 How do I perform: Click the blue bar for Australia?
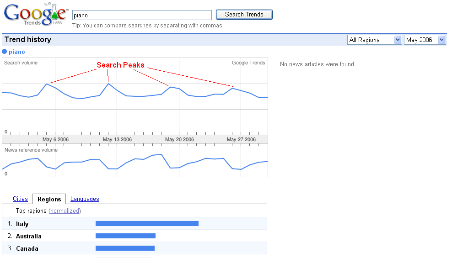click(125, 236)
